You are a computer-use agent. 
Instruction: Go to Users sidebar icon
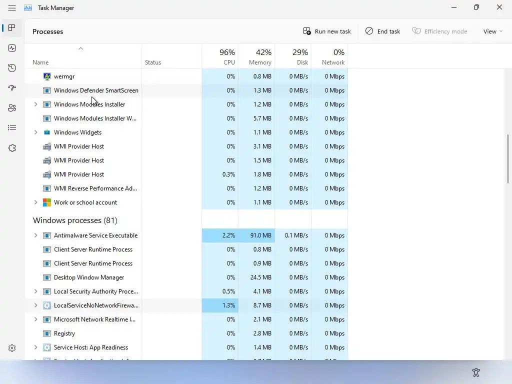click(x=12, y=108)
